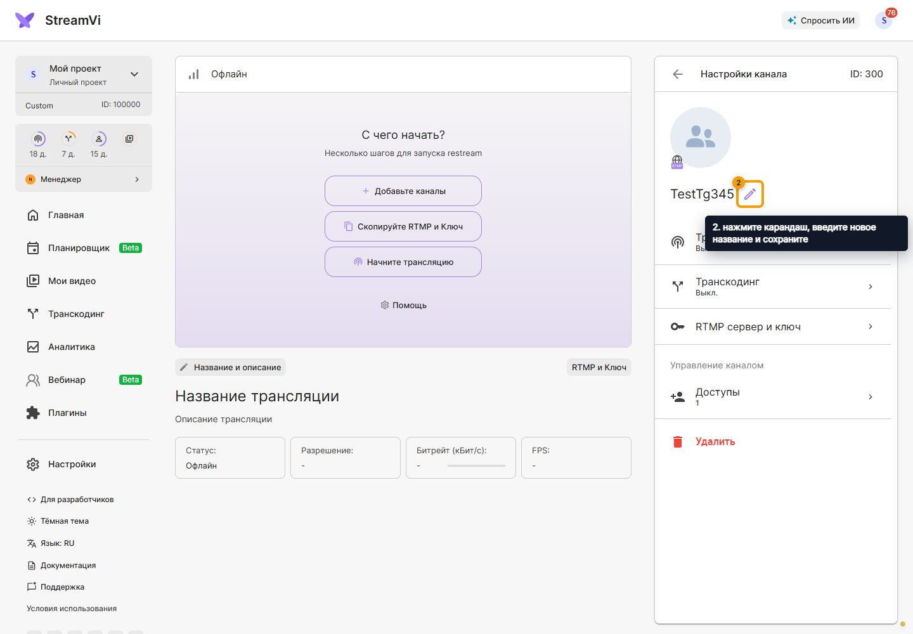This screenshot has height=634, width=913.
Task: Toggle Тёмная тема dark theme
Action: pyautogui.click(x=58, y=521)
